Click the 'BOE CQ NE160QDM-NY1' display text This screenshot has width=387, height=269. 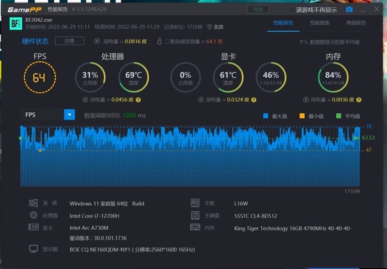pyautogui.click(x=100, y=250)
